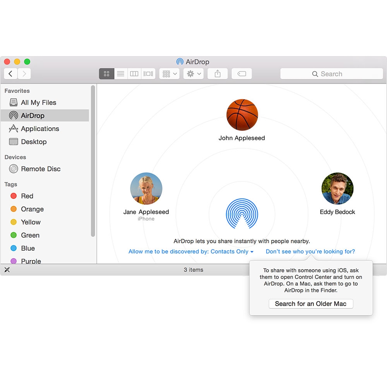Select AirDrop in the sidebar
Image resolution: width=387 pixels, height=387 pixels.
[x=45, y=115]
